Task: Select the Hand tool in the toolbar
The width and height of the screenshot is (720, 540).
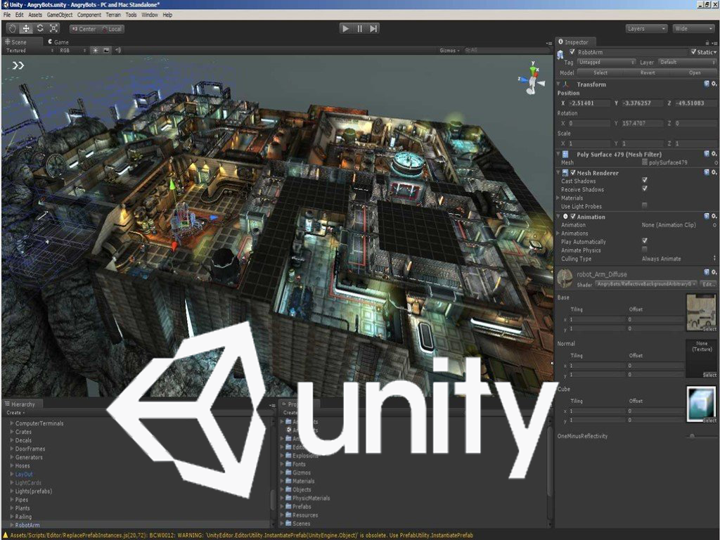Action: pos(12,29)
